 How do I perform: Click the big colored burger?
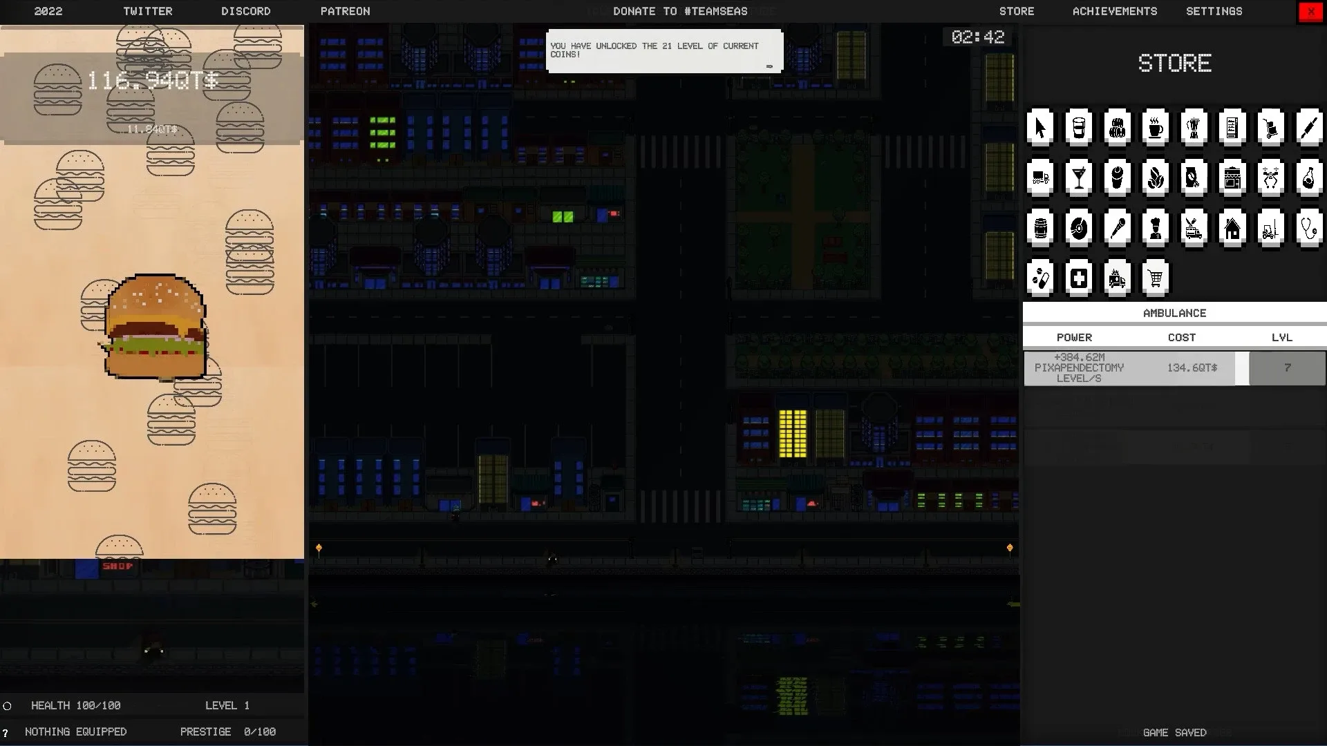tap(156, 327)
